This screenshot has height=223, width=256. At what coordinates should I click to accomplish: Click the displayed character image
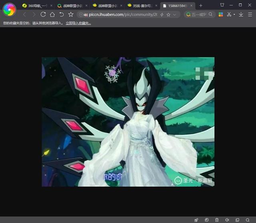[x=128, y=121]
